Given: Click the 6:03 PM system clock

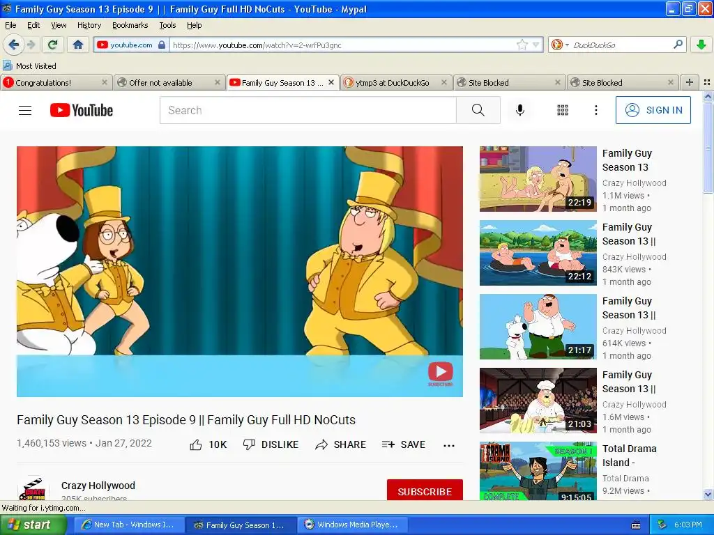Looking at the screenshot, I should pos(688,525).
